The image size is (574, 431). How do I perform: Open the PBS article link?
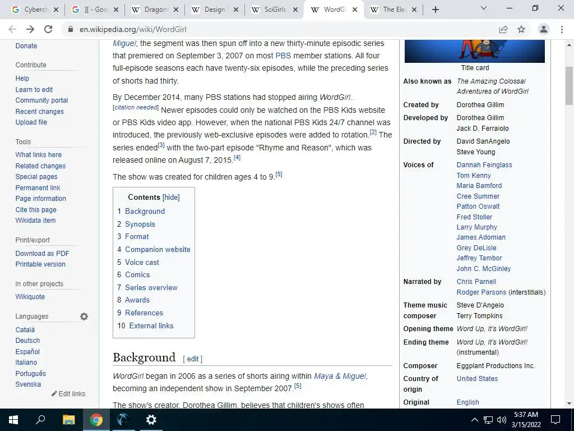(283, 56)
